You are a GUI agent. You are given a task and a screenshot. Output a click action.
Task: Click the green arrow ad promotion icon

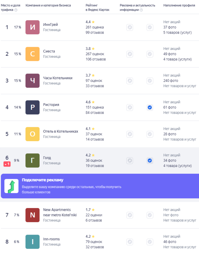coord(11,186)
